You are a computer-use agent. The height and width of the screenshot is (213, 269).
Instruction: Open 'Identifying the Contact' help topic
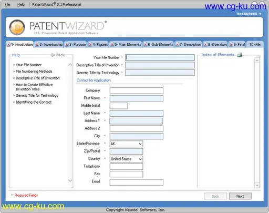34,102
